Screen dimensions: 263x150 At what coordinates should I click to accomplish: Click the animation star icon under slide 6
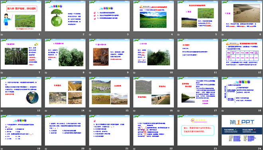click(223, 35)
